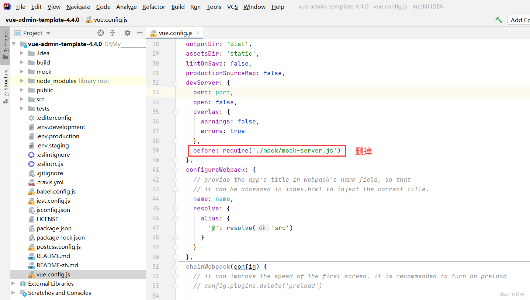
Task: Select jsconfig.json file
Action: 53,210
